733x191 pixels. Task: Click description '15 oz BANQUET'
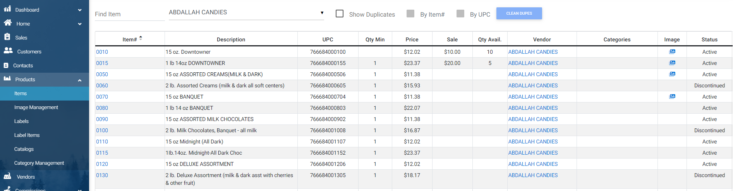coord(184,97)
